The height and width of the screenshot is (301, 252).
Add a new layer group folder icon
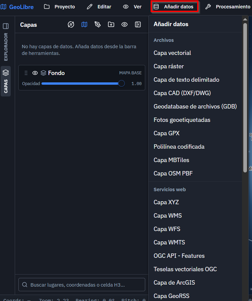click(x=111, y=24)
